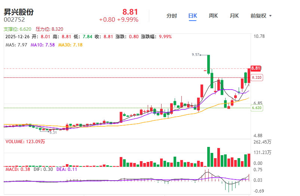The image size is (300, 196).
Task: Click the -0.69 MACD axis value
Action: 259,191
